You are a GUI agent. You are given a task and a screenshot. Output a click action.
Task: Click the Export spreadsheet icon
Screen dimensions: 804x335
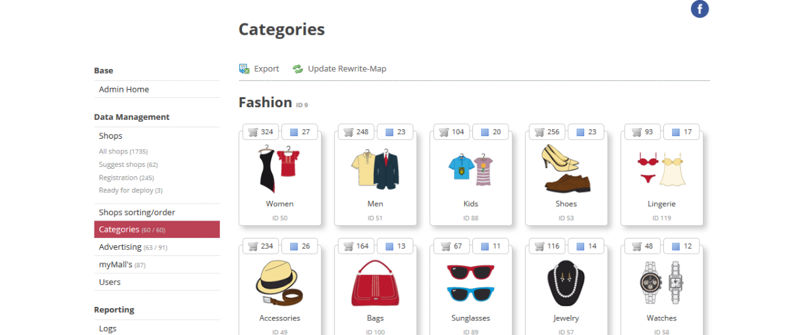(245, 68)
